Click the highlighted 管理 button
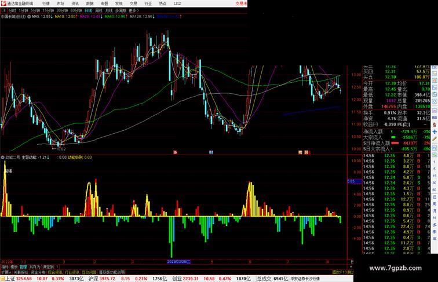 point(23,267)
